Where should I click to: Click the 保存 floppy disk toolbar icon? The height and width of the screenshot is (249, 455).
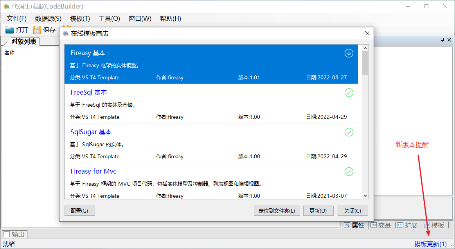[x=37, y=30]
